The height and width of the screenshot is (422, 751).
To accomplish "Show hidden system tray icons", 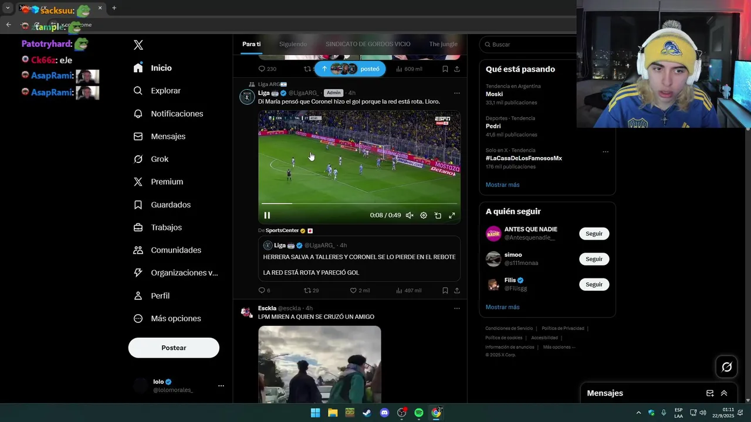I will (638, 413).
